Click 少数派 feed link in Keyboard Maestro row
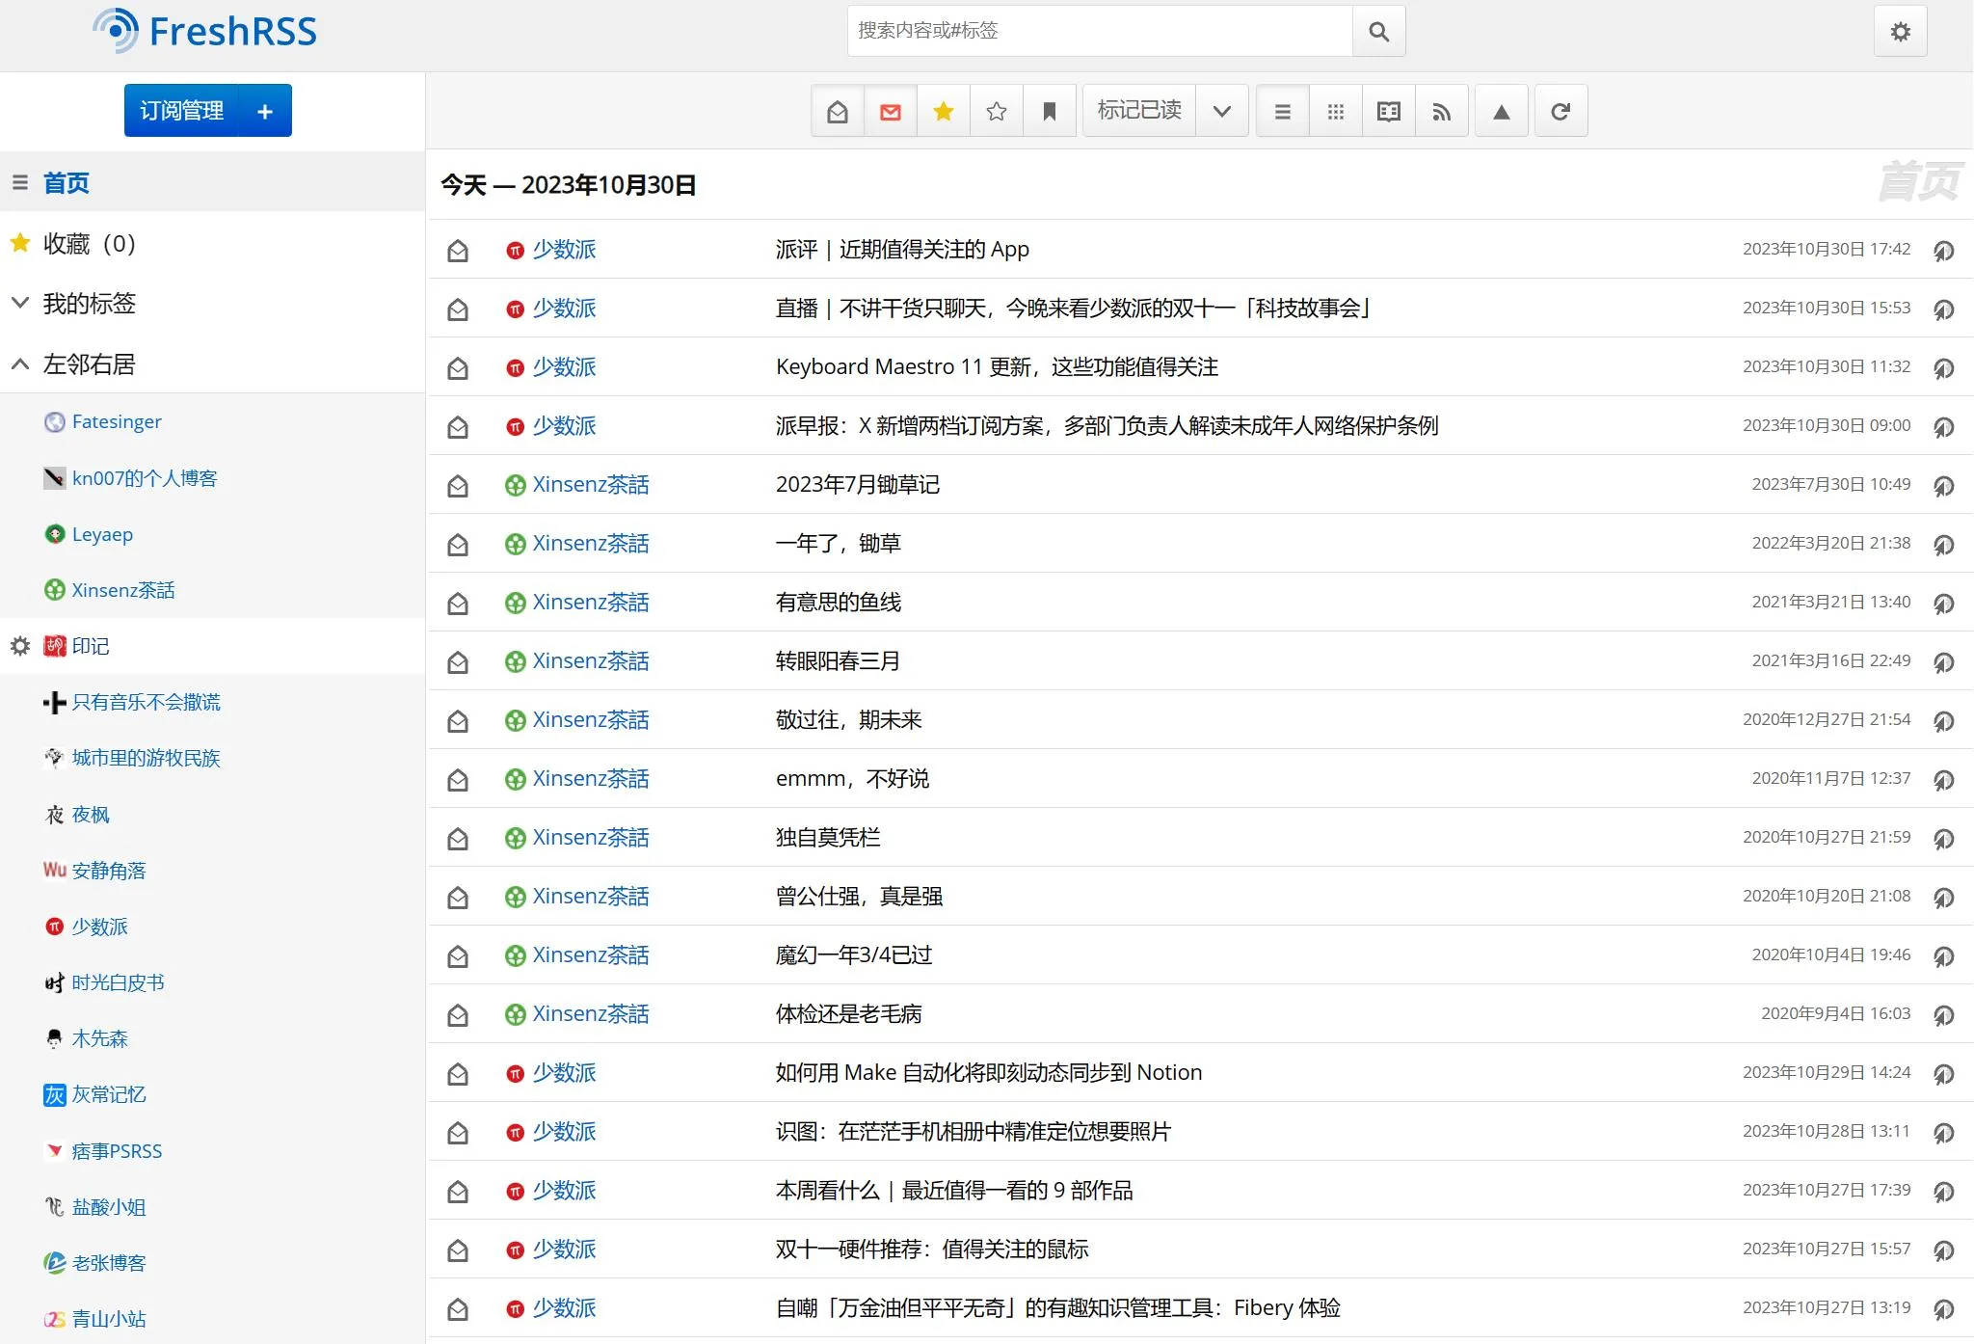The height and width of the screenshot is (1344, 1974). (564, 366)
